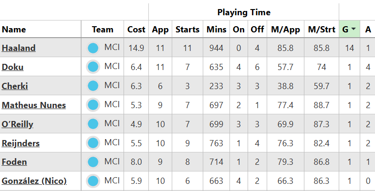Sort by the M/App column header
This screenshot has height=191, width=375.
tap(285, 29)
